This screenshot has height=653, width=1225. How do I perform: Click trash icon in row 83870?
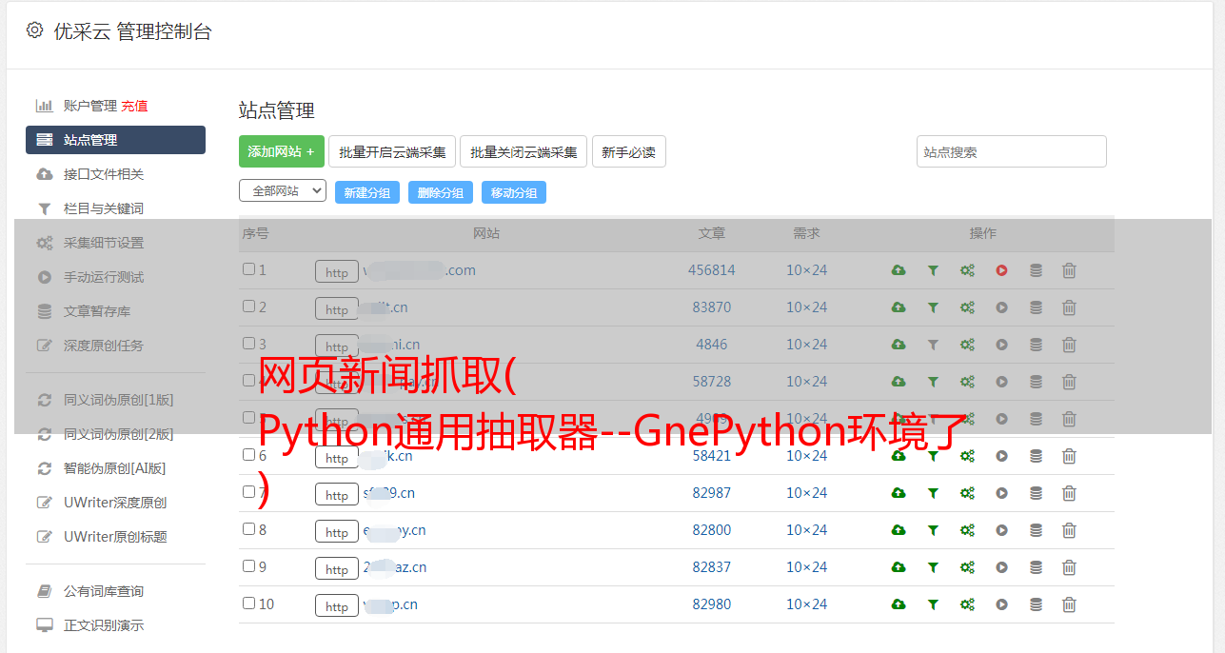click(1069, 307)
